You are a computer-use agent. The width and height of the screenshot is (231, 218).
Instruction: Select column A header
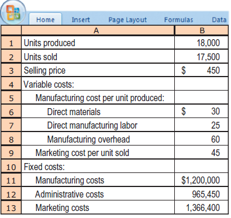click(98, 30)
